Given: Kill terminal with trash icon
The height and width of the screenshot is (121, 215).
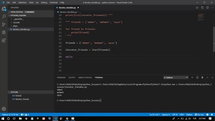Looking at the screenshot, I should coord(202,78).
